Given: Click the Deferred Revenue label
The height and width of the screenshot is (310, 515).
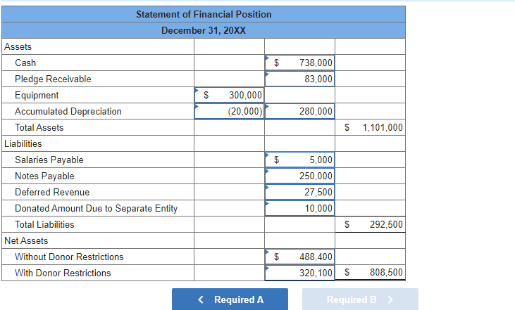Looking at the screenshot, I should click(x=52, y=192).
